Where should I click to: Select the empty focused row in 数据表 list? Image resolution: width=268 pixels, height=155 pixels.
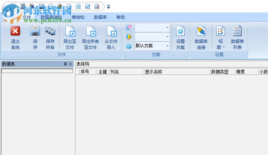pos(37,71)
